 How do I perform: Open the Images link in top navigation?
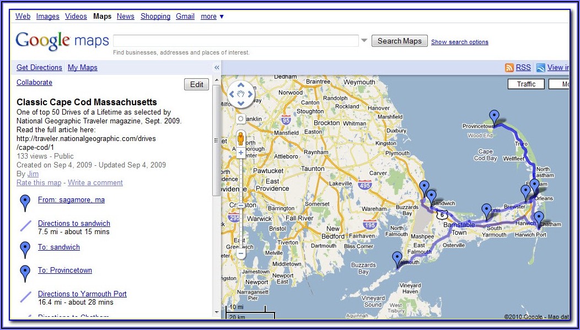click(48, 17)
